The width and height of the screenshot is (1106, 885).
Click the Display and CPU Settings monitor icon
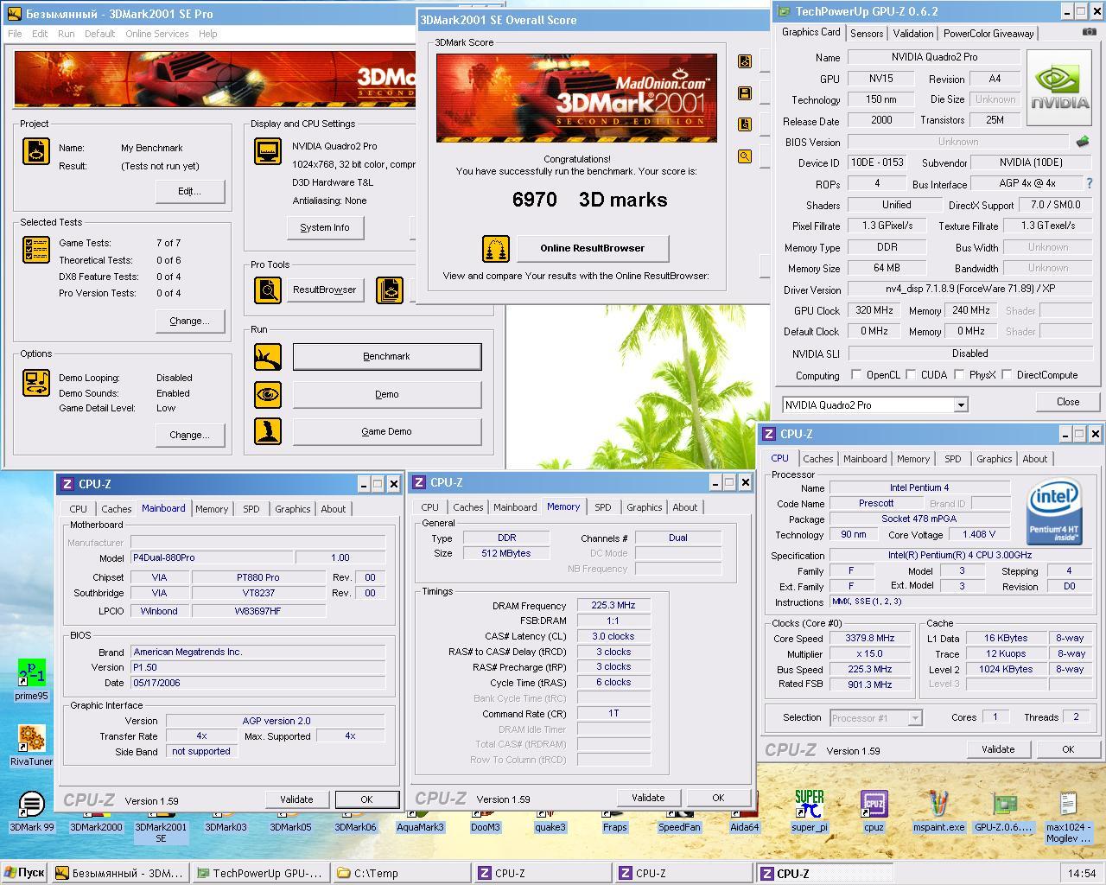click(268, 151)
